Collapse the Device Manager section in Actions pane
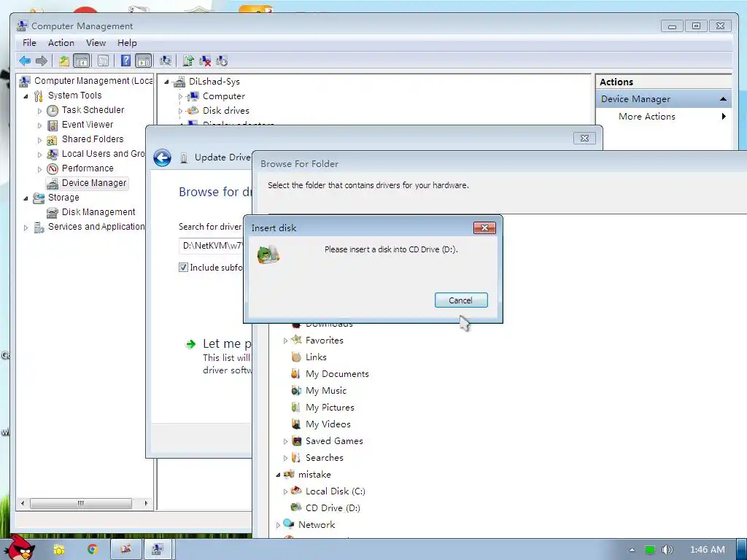747x560 pixels. coord(723,99)
